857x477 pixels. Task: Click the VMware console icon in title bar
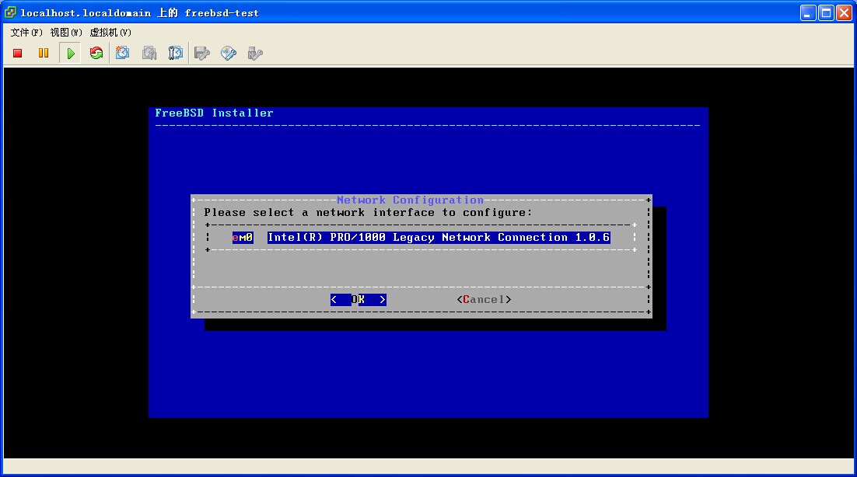[x=11, y=12]
